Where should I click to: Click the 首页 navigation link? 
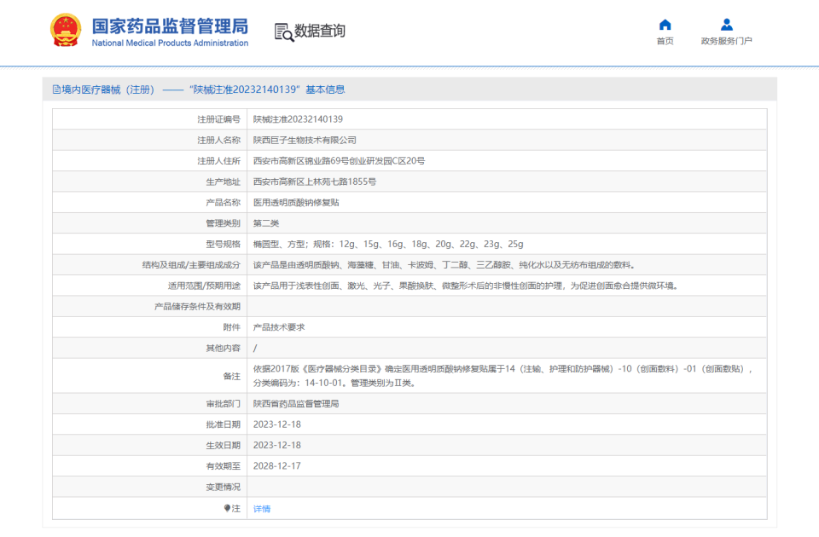(665, 41)
